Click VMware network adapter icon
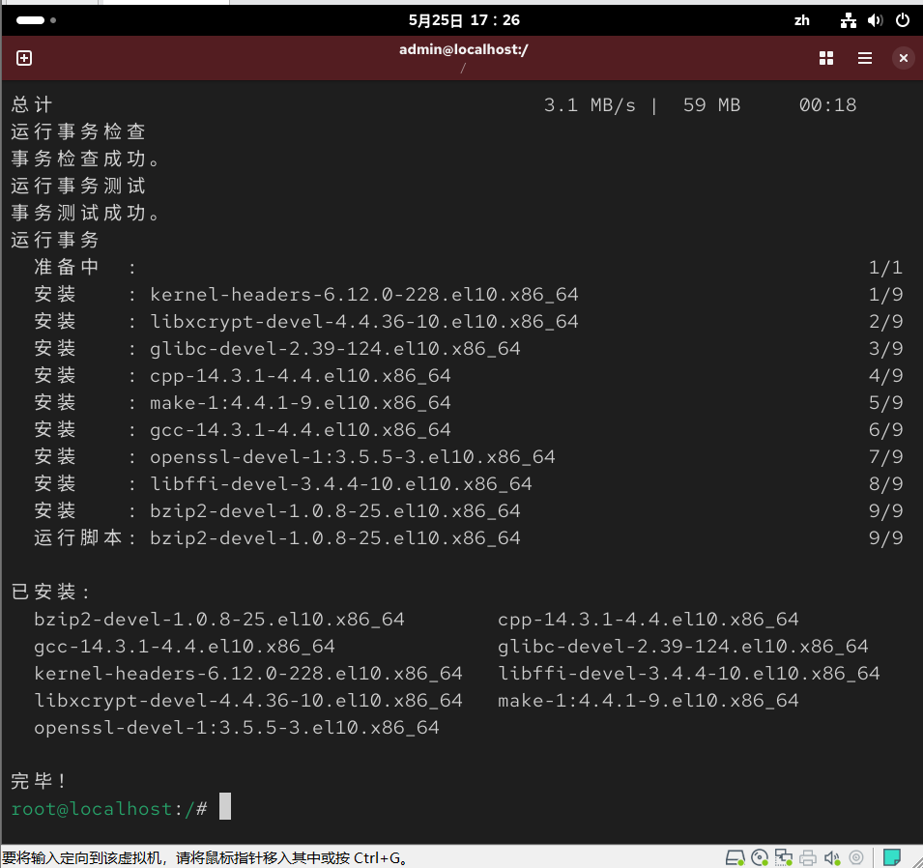Image resolution: width=923 pixels, height=868 pixels. pyautogui.click(x=784, y=857)
